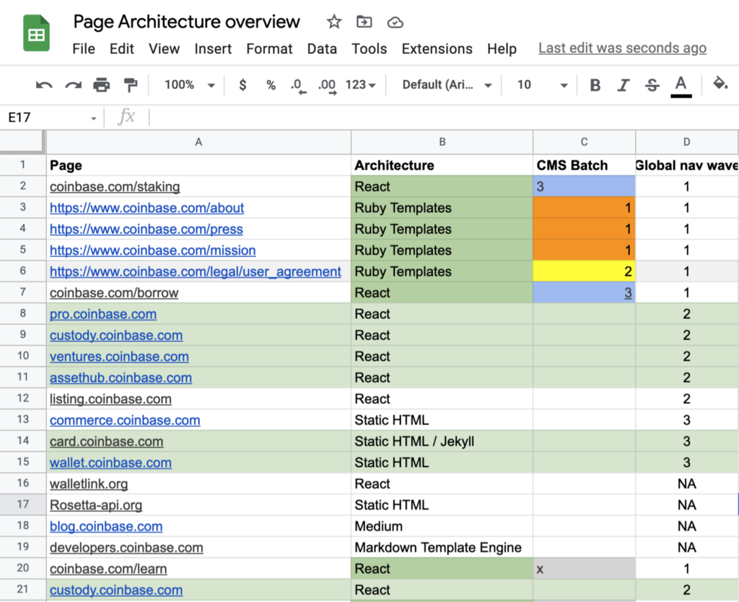Click the move to folder icon
This screenshot has width=739, height=602.
[364, 22]
